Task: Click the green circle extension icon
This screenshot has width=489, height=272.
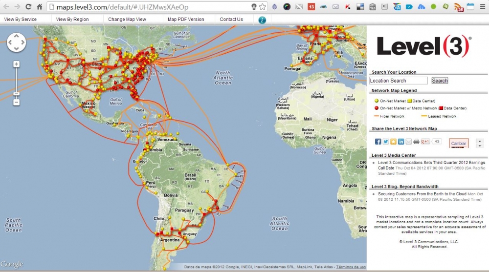Action: coord(433,6)
